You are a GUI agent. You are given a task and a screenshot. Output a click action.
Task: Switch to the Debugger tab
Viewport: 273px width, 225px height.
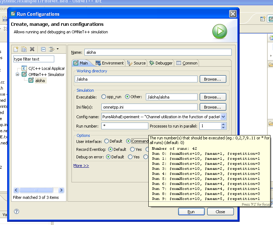point(161,63)
